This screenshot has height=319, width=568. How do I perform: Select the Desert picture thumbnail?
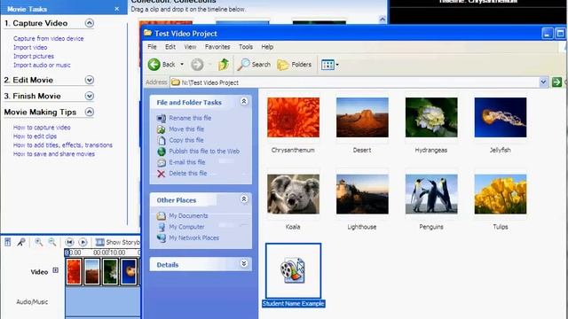pyautogui.click(x=362, y=118)
